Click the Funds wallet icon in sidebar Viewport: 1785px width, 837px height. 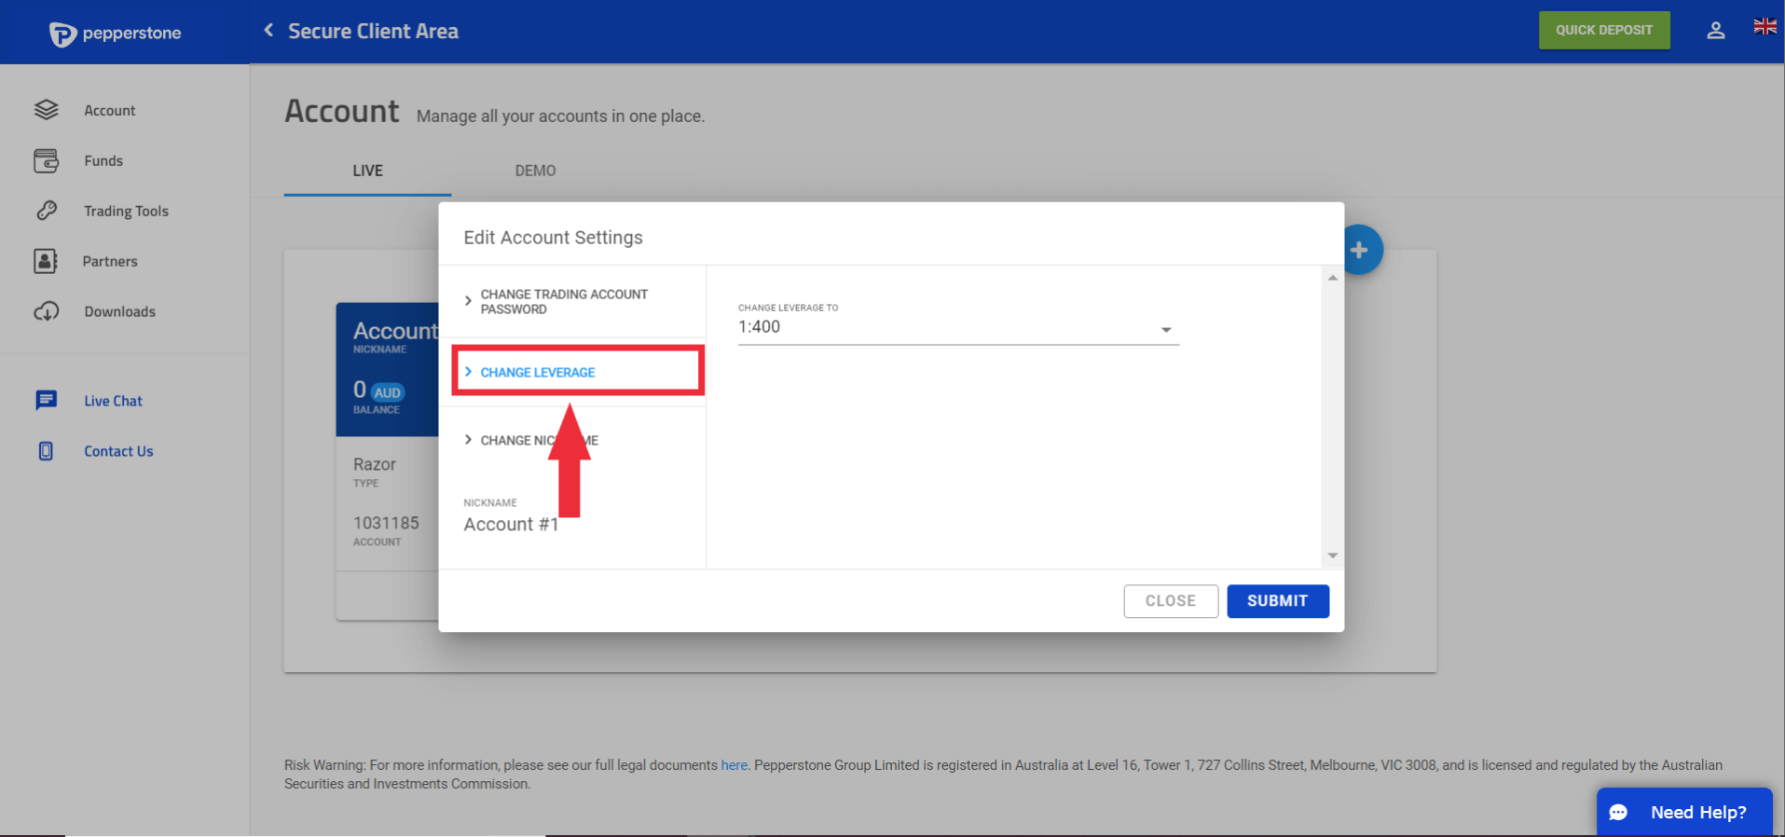click(x=46, y=160)
